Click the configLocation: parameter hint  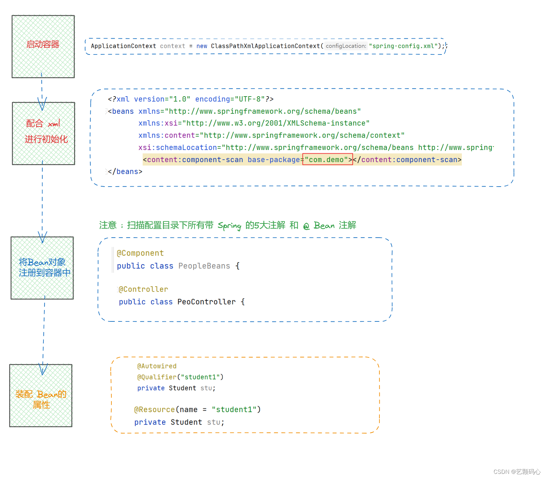[x=346, y=46]
